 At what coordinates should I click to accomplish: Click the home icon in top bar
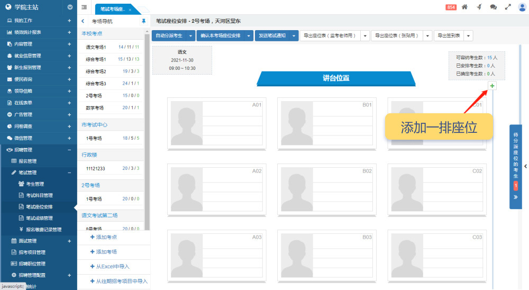coord(465,7)
